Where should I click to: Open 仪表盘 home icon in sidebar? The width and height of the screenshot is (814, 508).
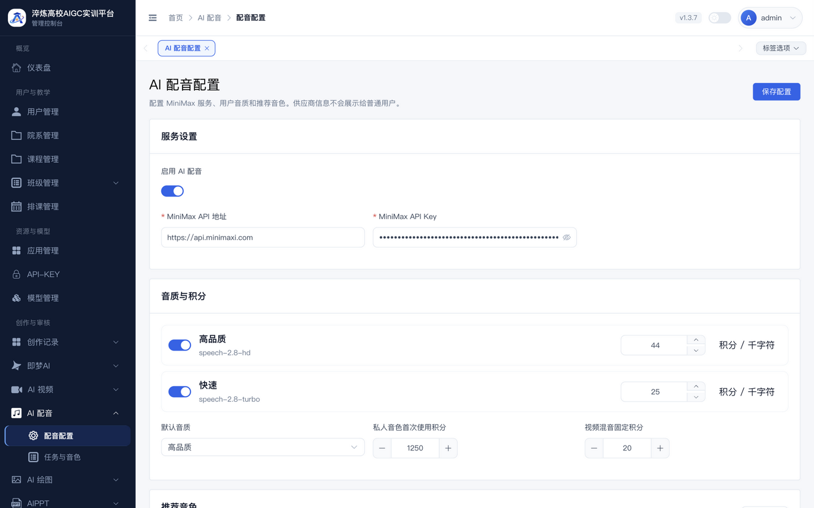[16, 68]
